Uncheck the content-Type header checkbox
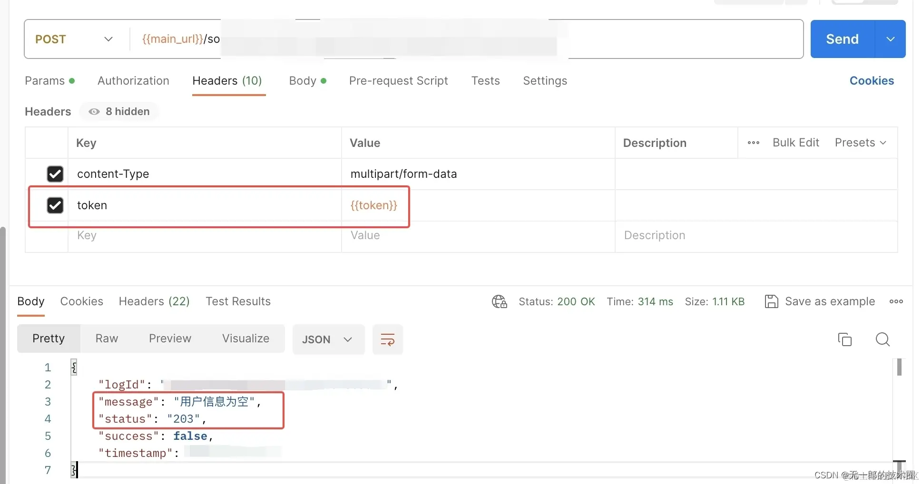This screenshot has width=922, height=484. (x=55, y=174)
